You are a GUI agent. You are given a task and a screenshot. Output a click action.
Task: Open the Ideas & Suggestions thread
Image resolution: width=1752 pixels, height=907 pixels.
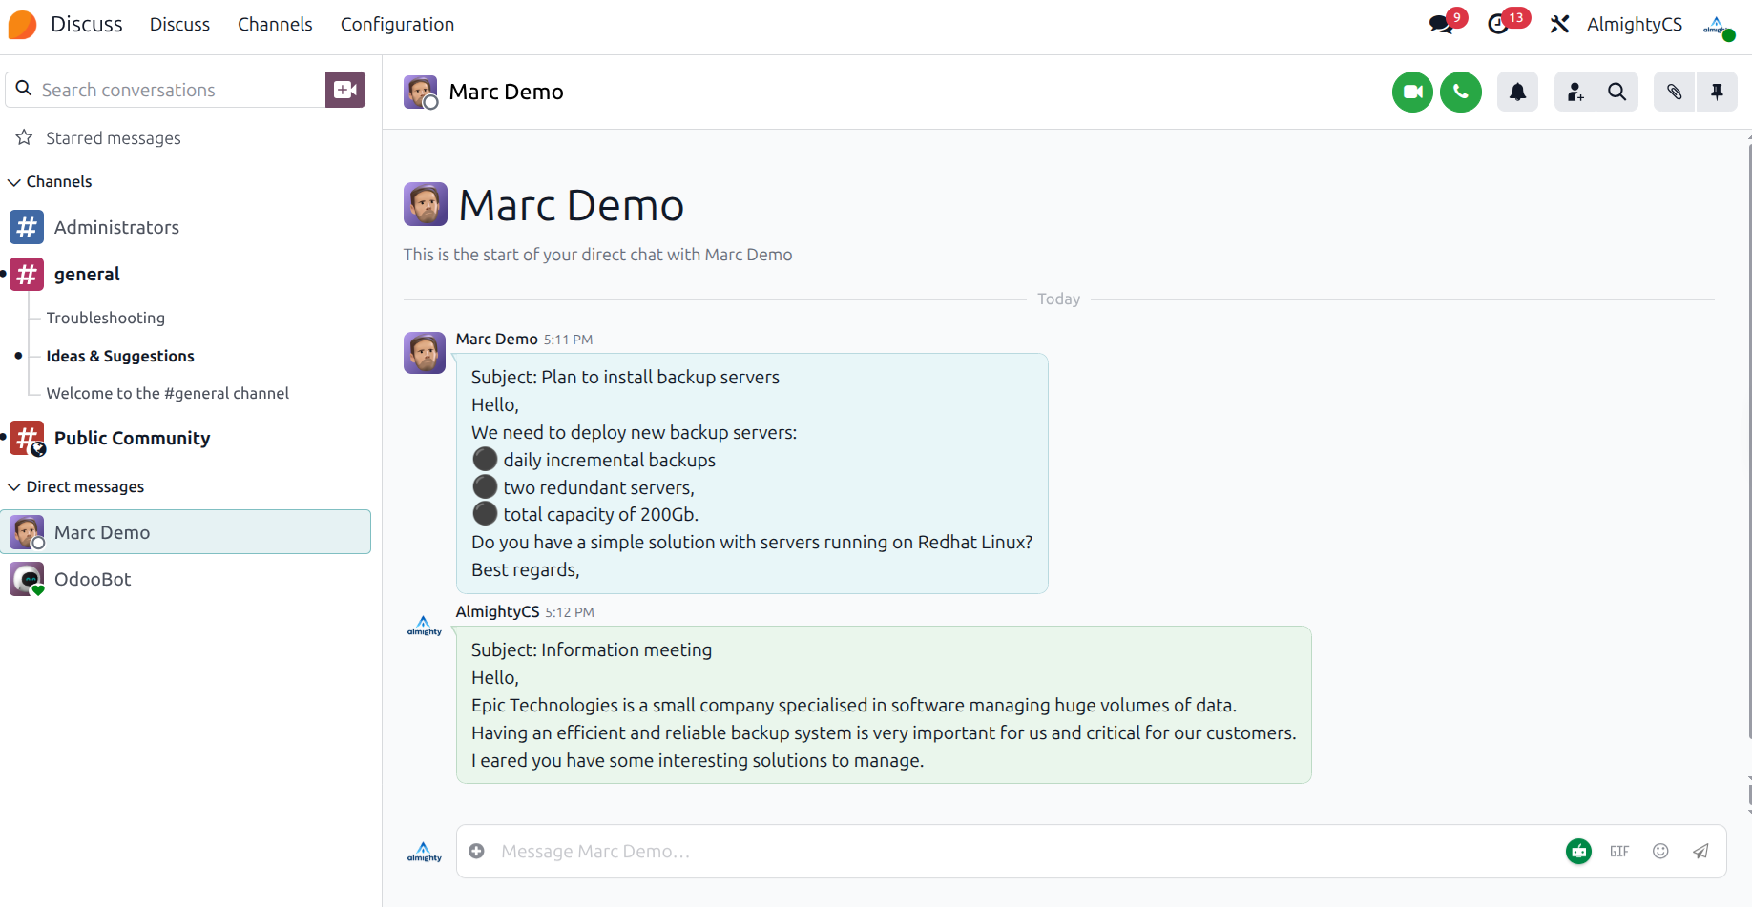tap(120, 356)
